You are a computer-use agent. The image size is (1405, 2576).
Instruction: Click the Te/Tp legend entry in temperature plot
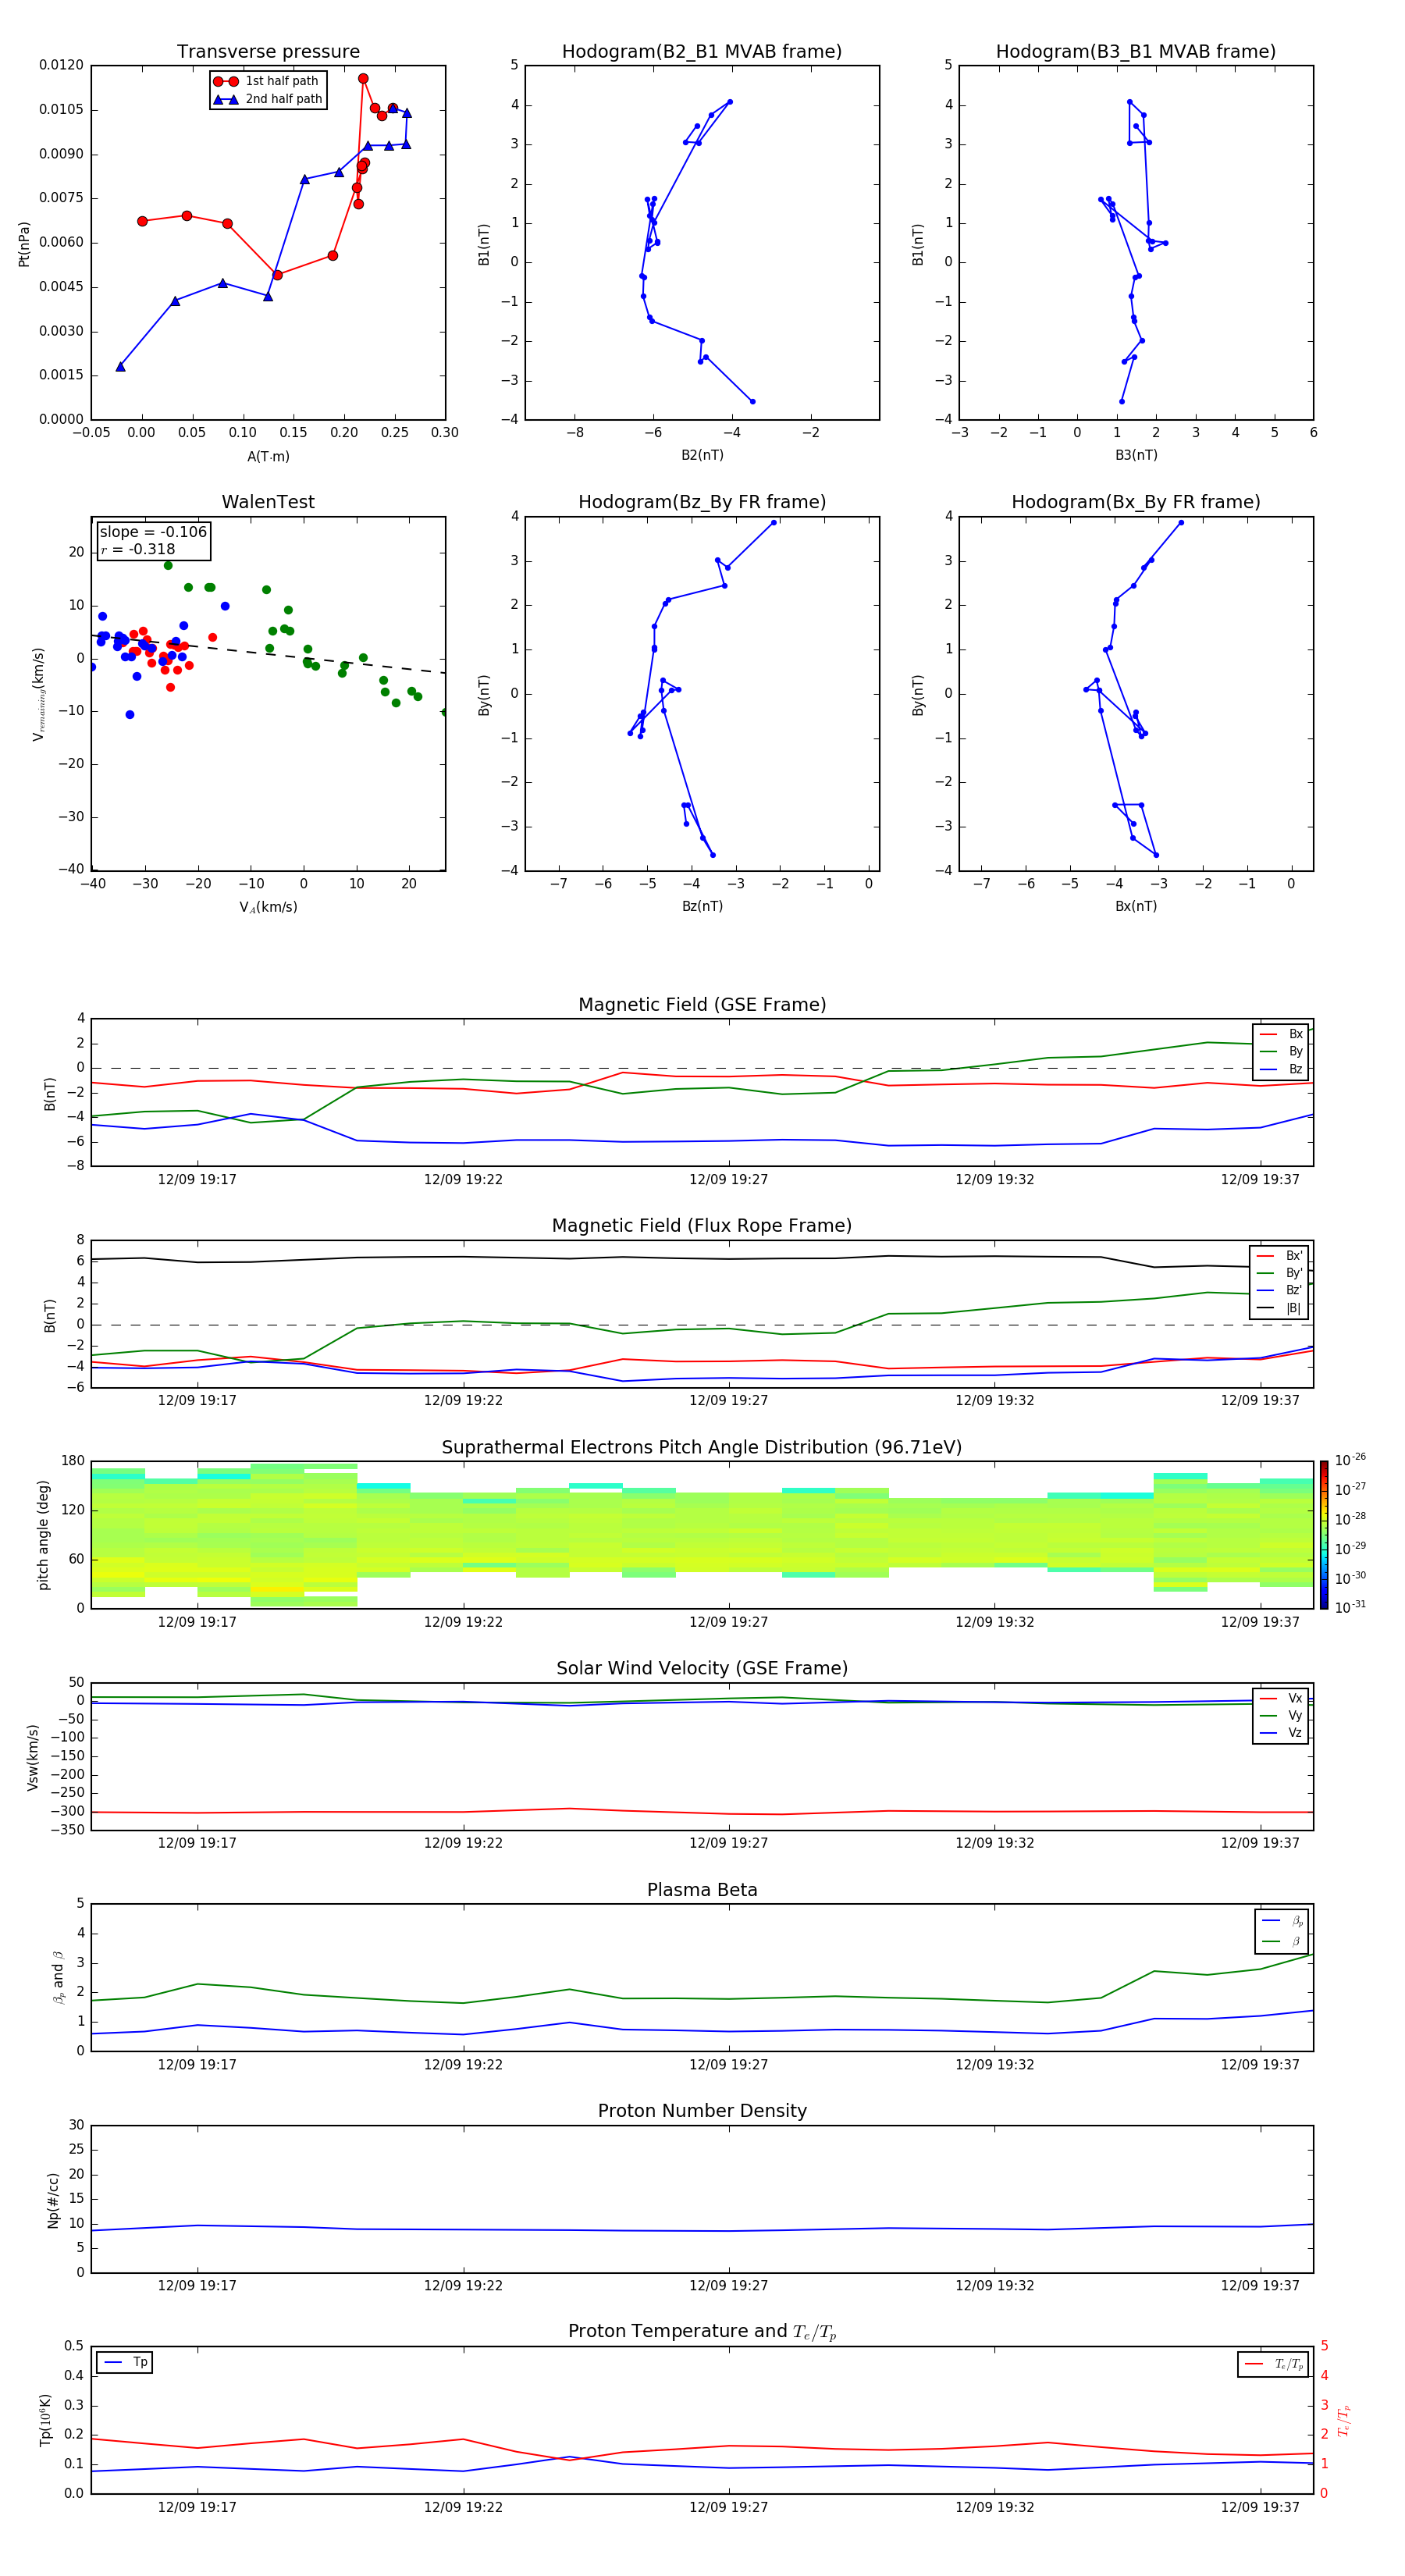1273,2365
